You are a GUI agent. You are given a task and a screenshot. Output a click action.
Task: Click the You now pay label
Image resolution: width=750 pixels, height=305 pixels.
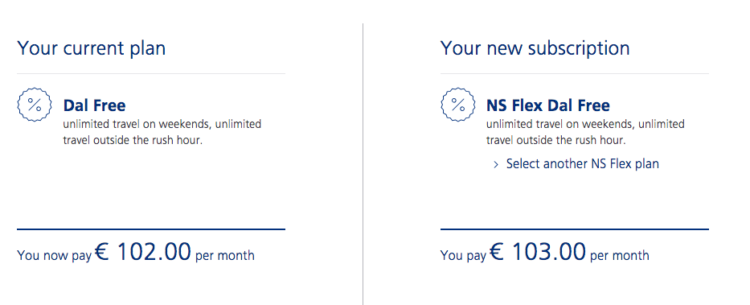[x=54, y=256]
